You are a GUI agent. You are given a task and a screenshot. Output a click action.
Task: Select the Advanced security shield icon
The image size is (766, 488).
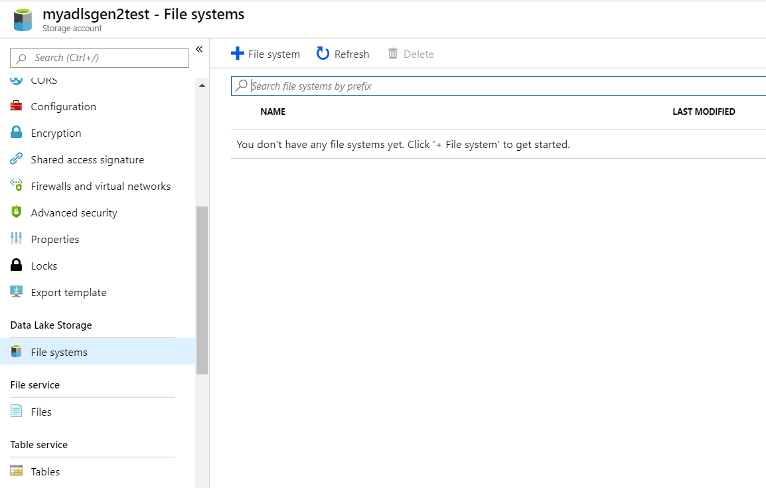pos(15,212)
